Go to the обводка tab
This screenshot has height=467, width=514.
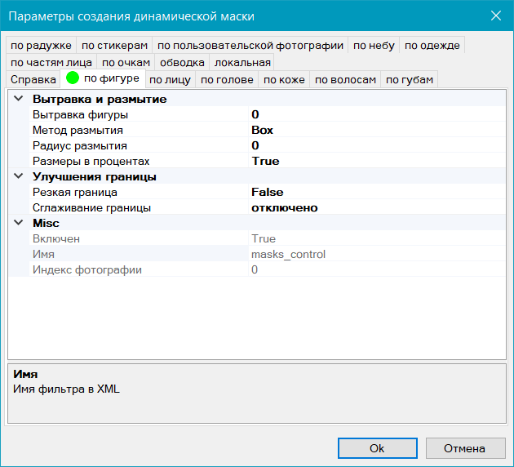182,62
